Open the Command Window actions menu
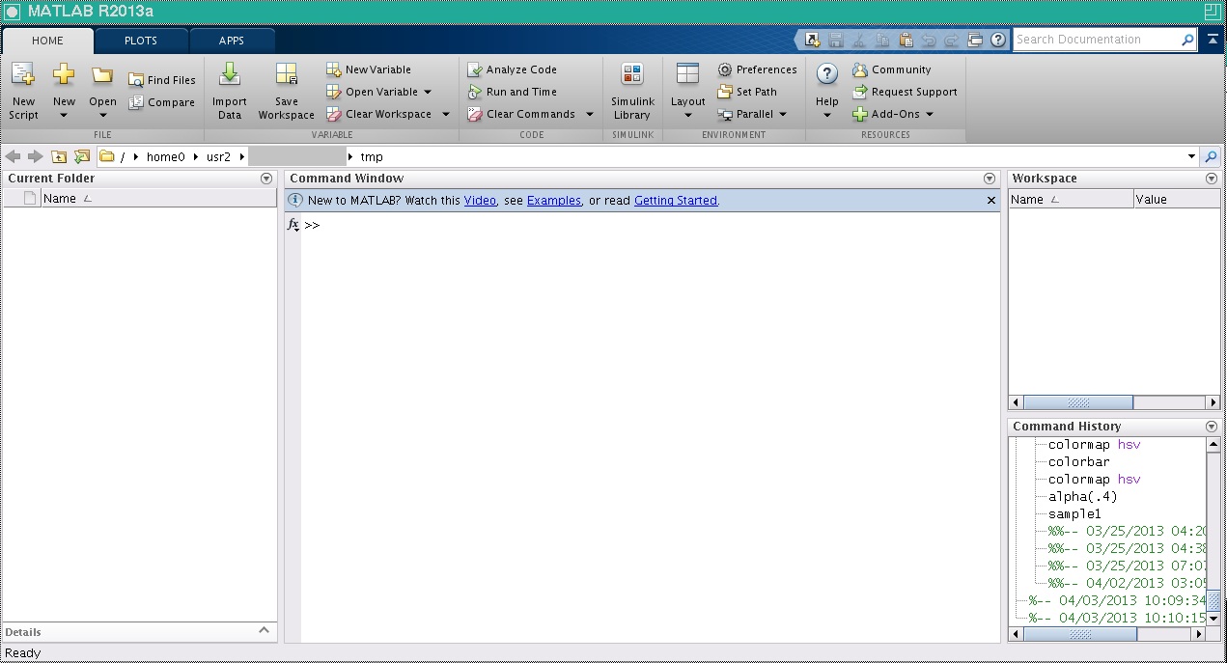Viewport: 1227px width, 663px height. click(x=989, y=179)
